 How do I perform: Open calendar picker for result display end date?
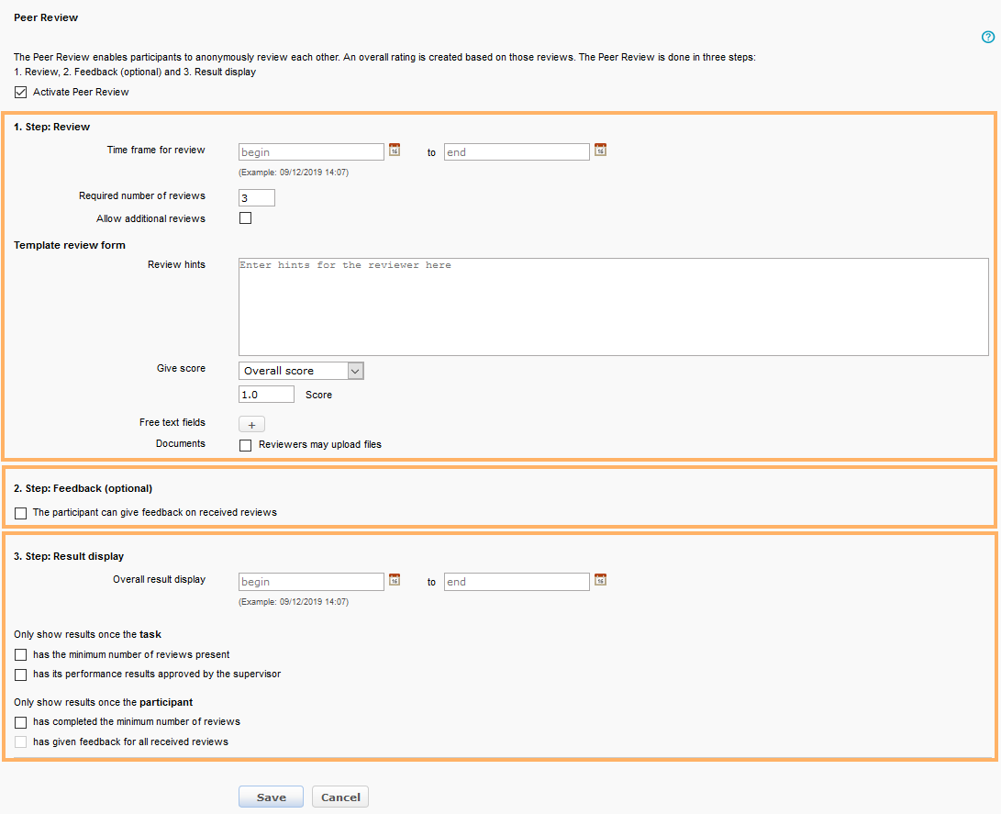(x=600, y=580)
